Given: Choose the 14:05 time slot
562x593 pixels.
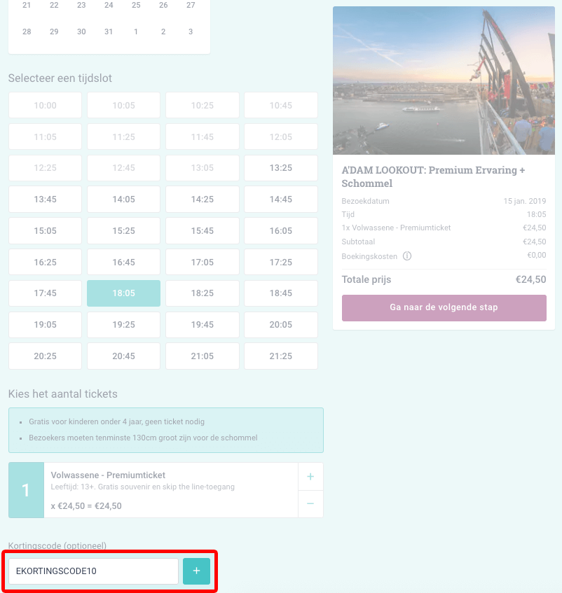Looking at the screenshot, I should (x=124, y=200).
